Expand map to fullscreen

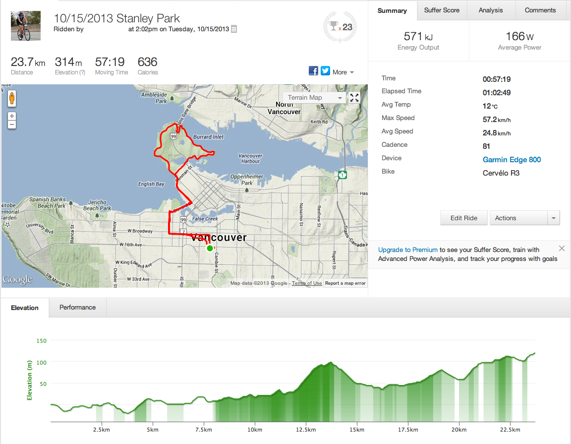pyautogui.click(x=354, y=98)
